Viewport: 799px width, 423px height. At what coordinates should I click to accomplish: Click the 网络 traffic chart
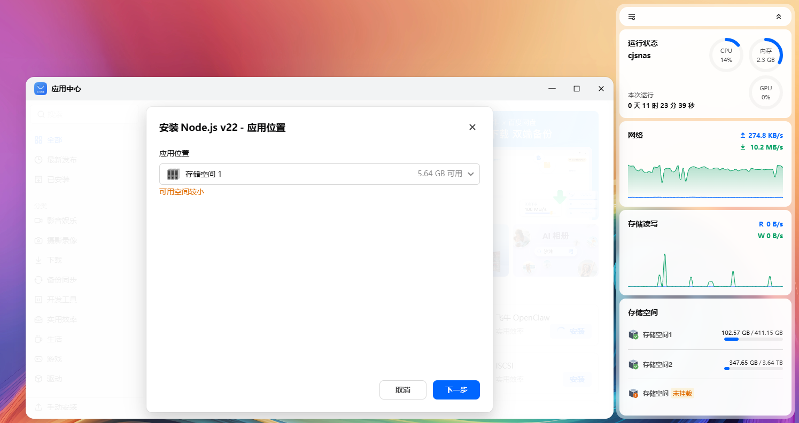point(705,181)
